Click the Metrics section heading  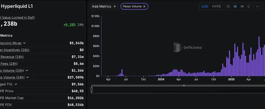pos(7,36)
